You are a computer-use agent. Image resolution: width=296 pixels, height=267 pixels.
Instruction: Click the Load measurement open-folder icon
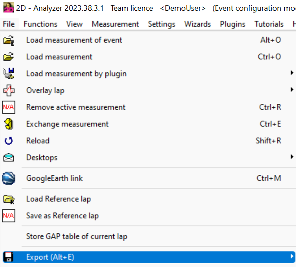[9, 57]
